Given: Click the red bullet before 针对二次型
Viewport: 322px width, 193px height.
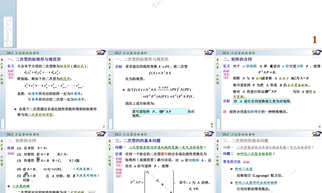Looking at the screenshot, I should (x=232, y=169).
